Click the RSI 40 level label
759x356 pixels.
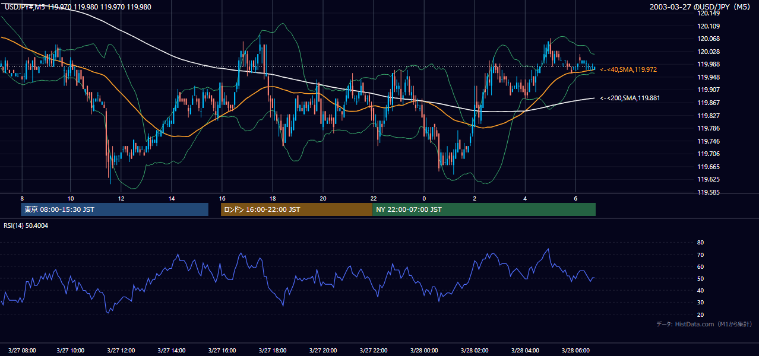click(700, 290)
